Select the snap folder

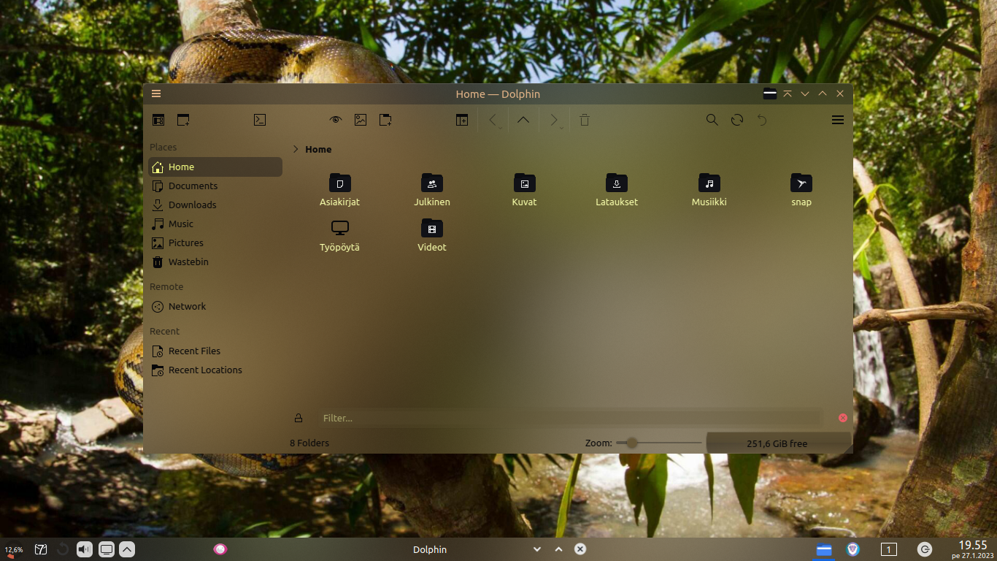pyautogui.click(x=801, y=191)
